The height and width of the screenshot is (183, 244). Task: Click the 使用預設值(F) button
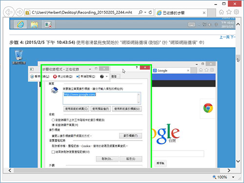point(101,109)
